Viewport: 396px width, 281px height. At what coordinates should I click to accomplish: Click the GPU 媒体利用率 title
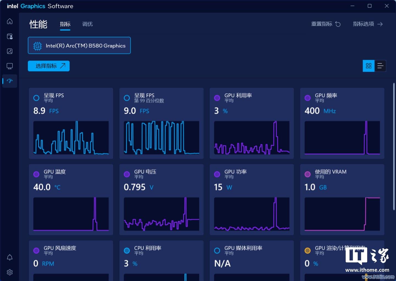[x=243, y=248]
